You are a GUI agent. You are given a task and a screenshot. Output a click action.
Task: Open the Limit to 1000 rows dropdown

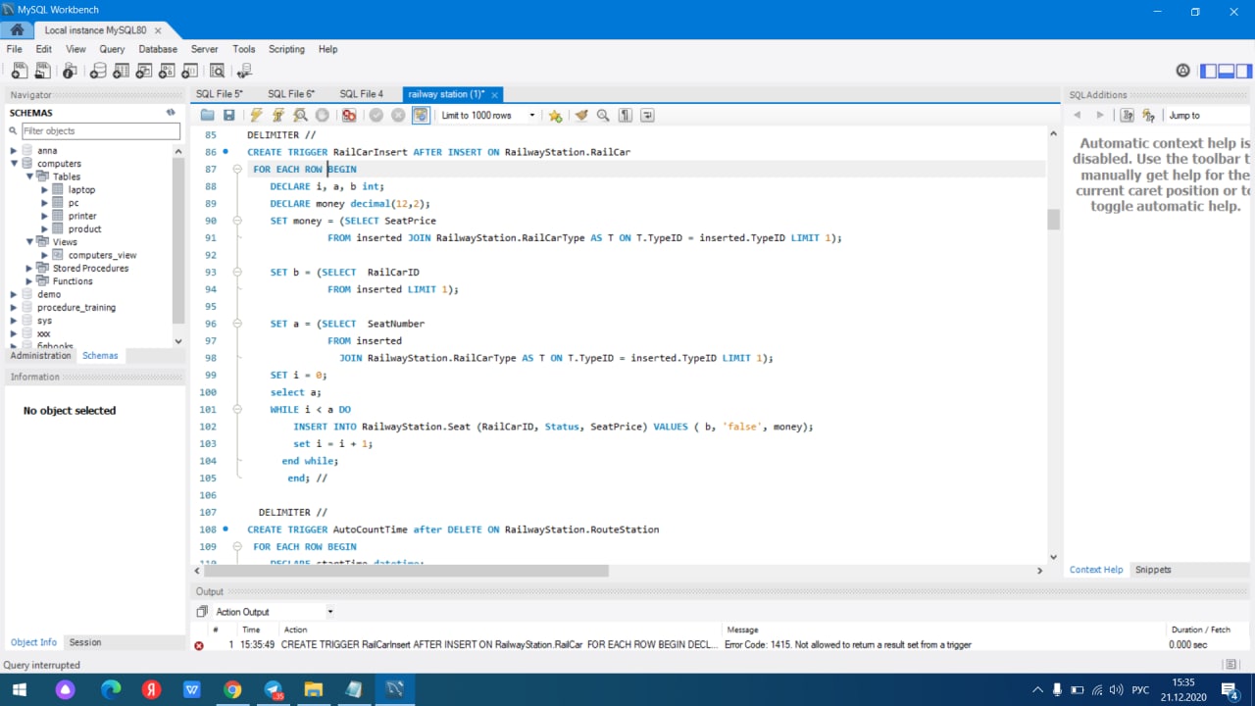tap(488, 116)
